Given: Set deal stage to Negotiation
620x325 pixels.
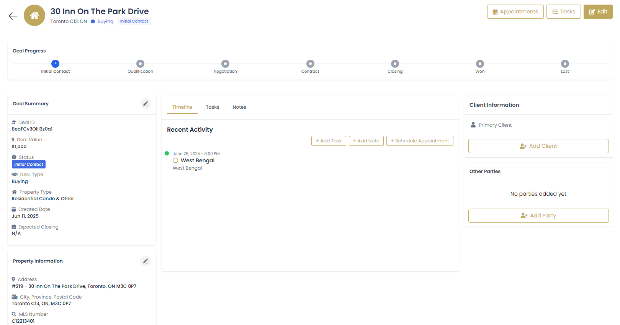Looking at the screenshot, I should pyautogui.click(x=225, y=64).
